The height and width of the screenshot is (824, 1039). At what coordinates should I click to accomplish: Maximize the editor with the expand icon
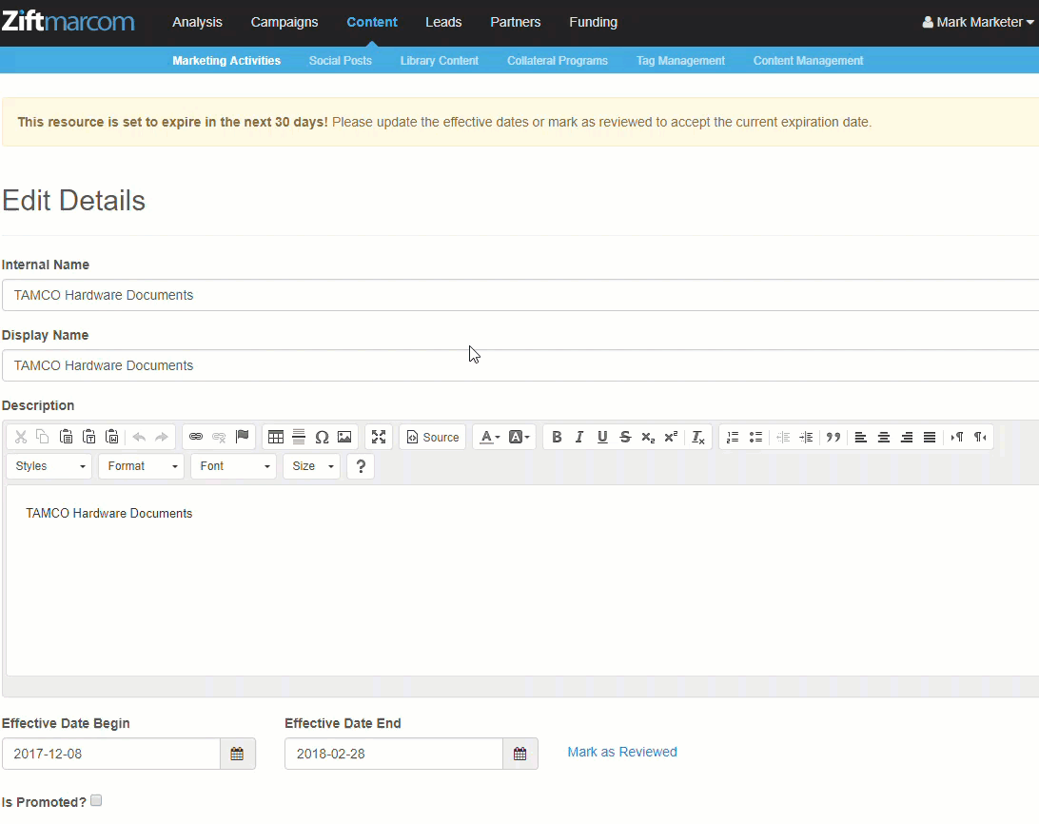pyautogui.click(x=379, y=437)
